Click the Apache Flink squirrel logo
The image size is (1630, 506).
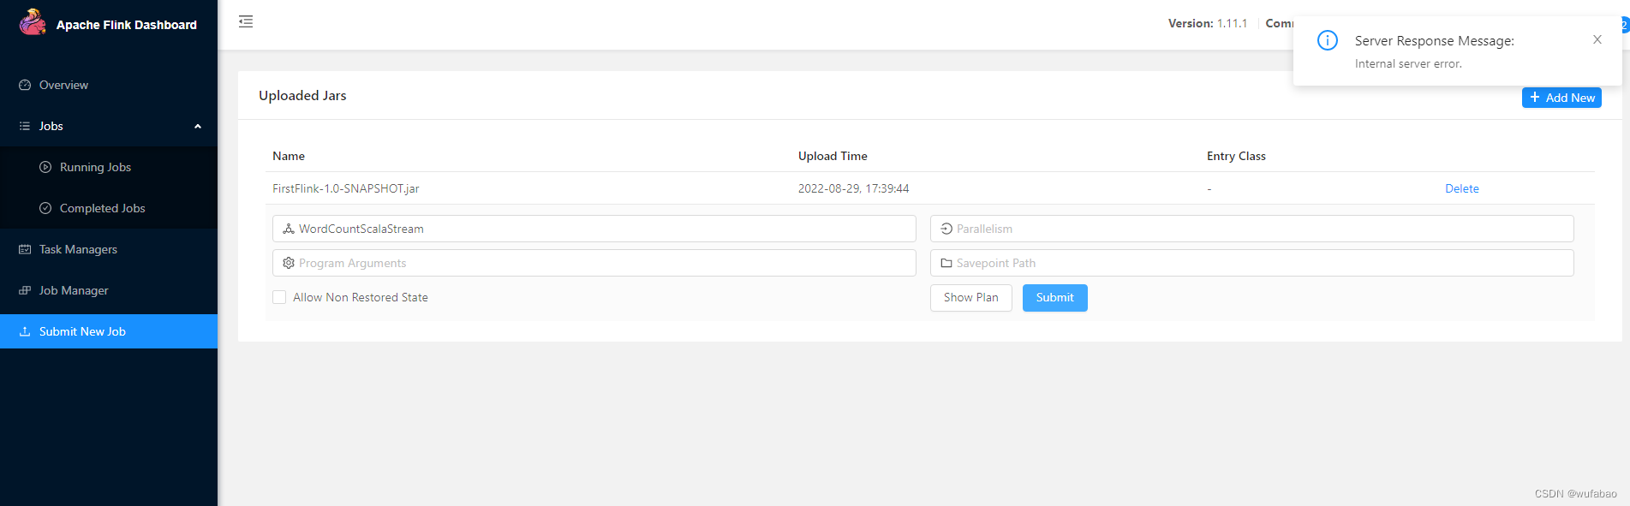pos(33,22)
